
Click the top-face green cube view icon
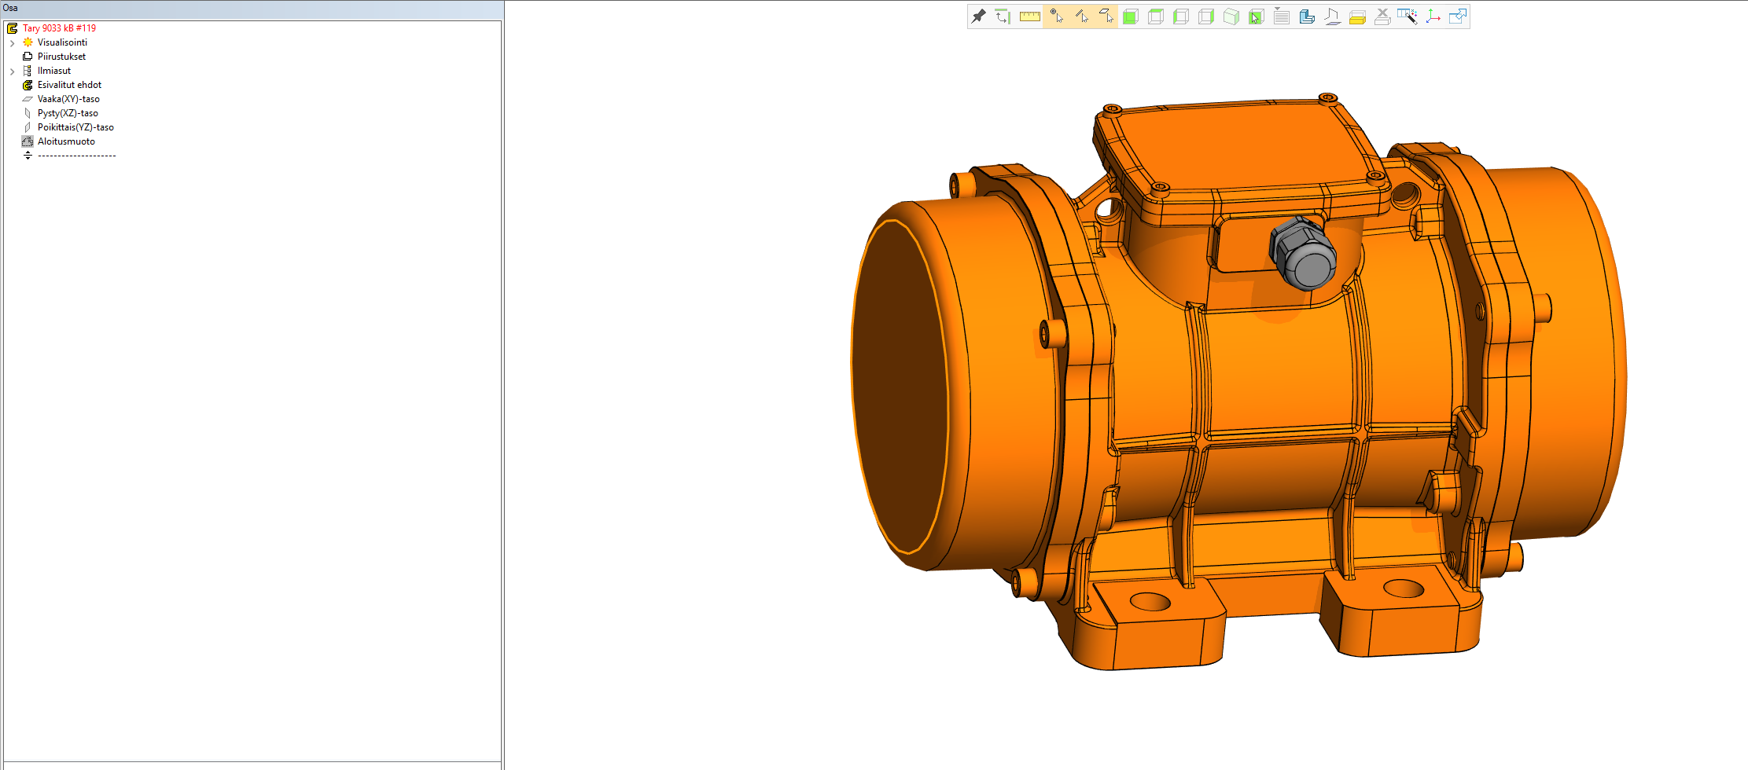(1156, 16)
